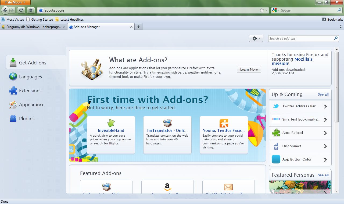Image resolution: width=344 pixels, height=204 pixels.
Task: Bookmark this page with the star icon
Action: (262, 10)
